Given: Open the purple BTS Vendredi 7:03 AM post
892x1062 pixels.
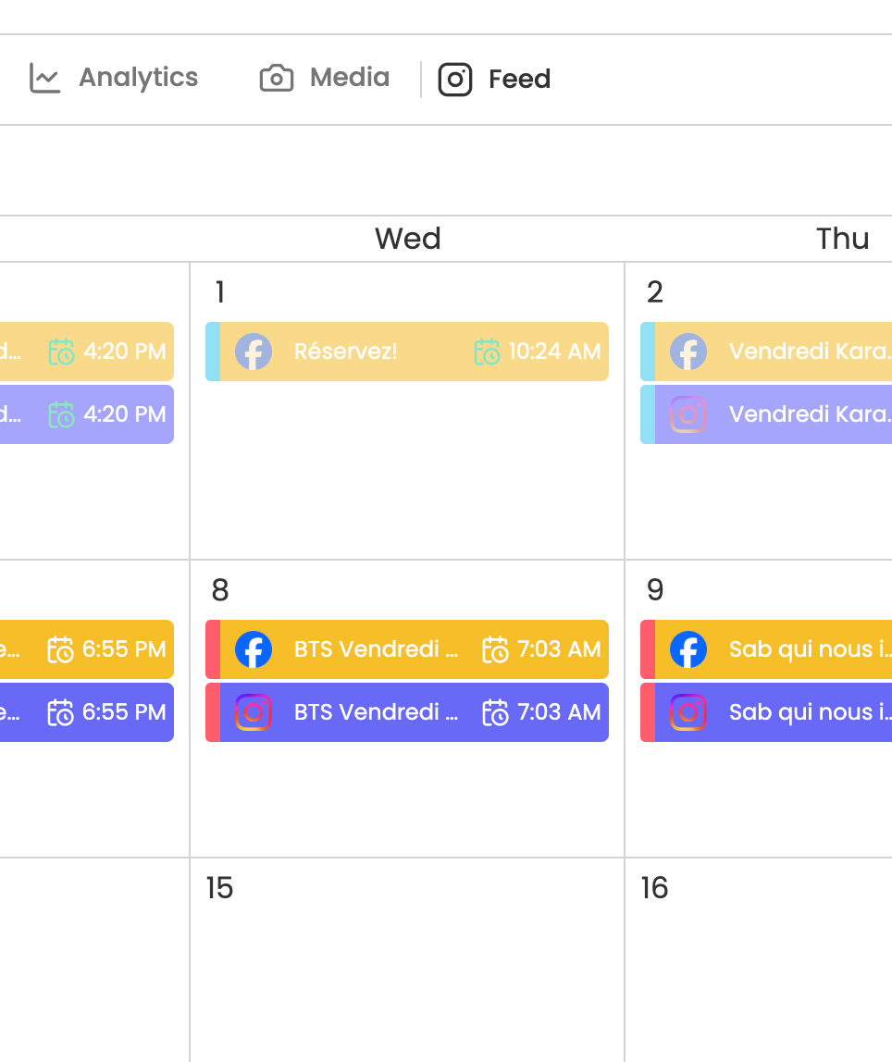Looking at the screenshot, I should point(407,712).
